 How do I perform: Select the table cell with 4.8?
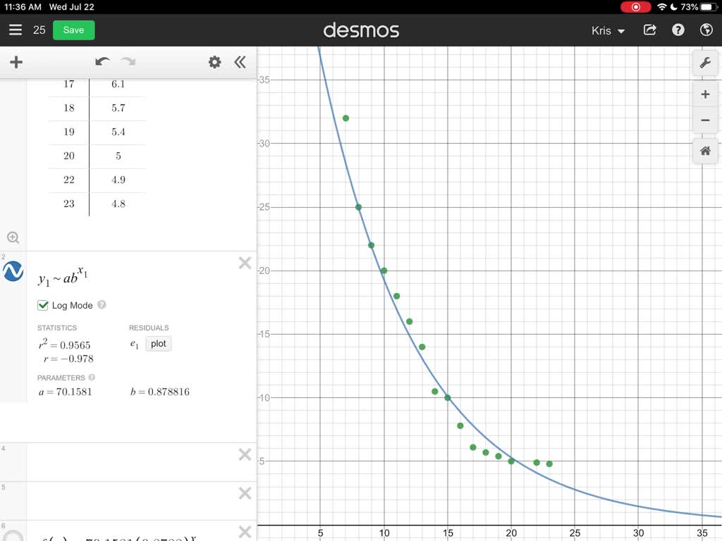tap(118, 204)
